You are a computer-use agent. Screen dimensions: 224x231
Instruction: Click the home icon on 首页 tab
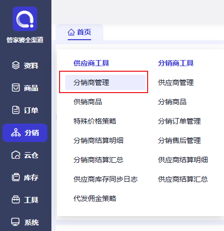[71, 32]
